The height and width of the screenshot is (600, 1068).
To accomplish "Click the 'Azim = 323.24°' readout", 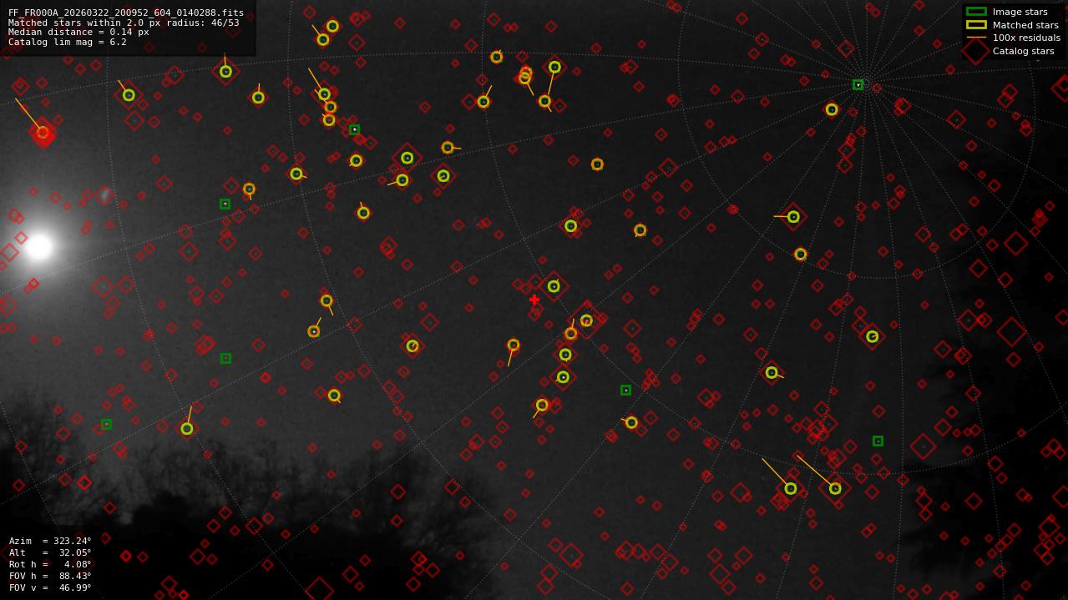I will (x=50, y=541).
